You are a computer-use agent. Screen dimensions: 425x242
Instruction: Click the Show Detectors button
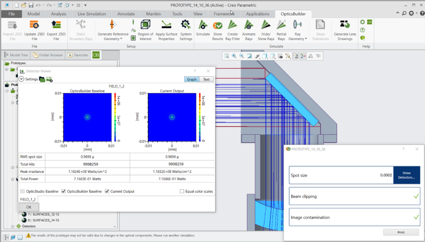tap(407, 175)
